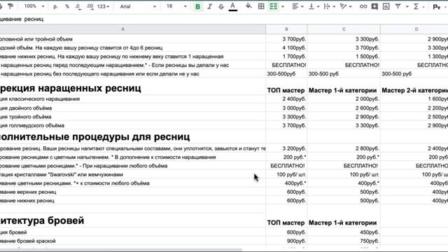
Task: Select the 'вание бровей краской' row text
Action: click(x=28, y=241)
